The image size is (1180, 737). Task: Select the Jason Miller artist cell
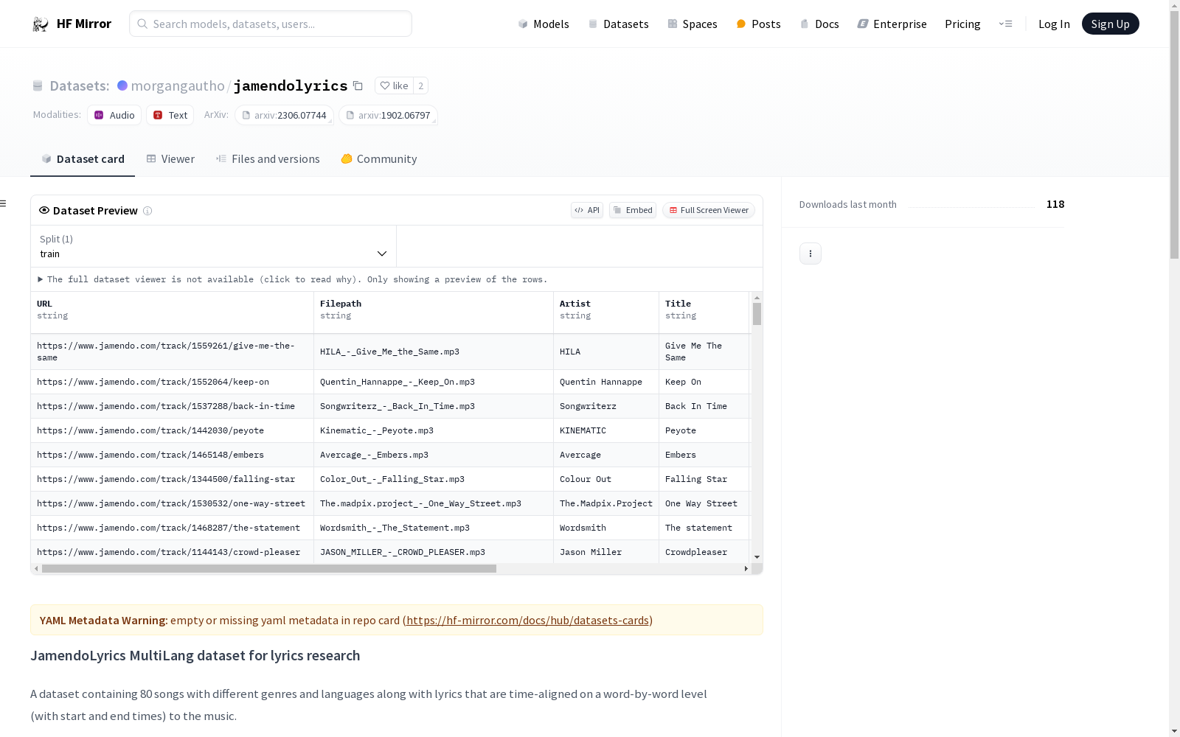[x=606, y=552]
